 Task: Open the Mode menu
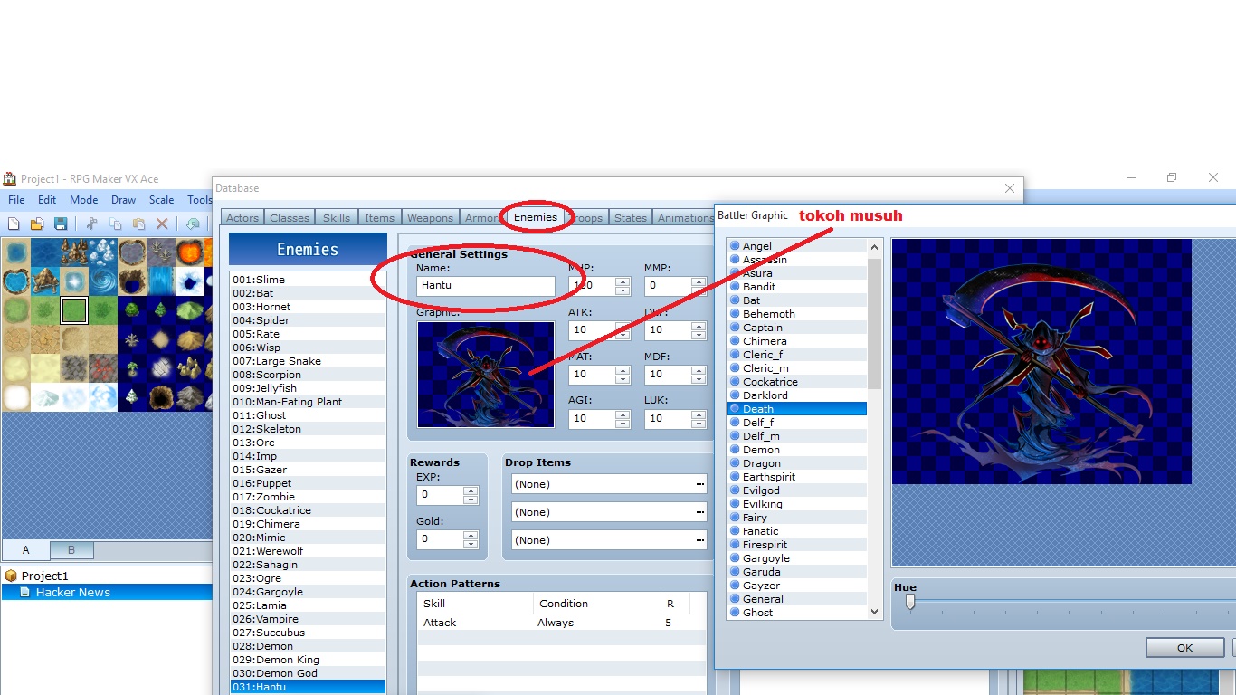pyautogui.click(x=83, y=200)
